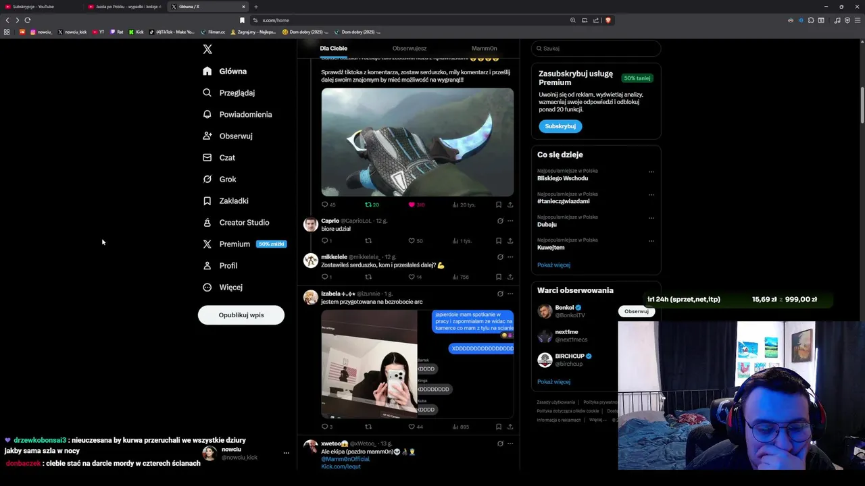Screen dimensions: 865x486
Task: Like mikkelele's comment with 14 likes
Action: [415, 277]
